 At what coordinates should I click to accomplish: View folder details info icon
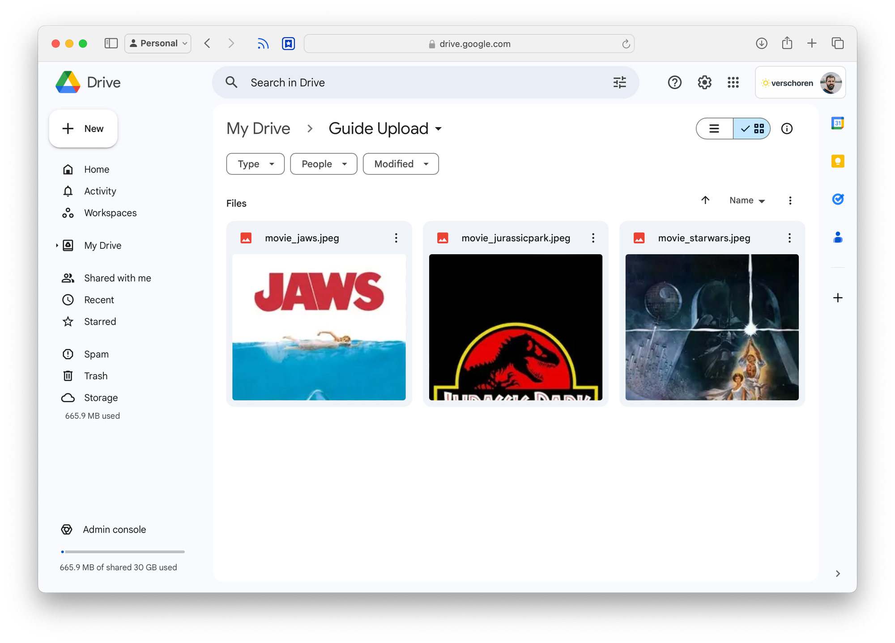tap(787, 129)
